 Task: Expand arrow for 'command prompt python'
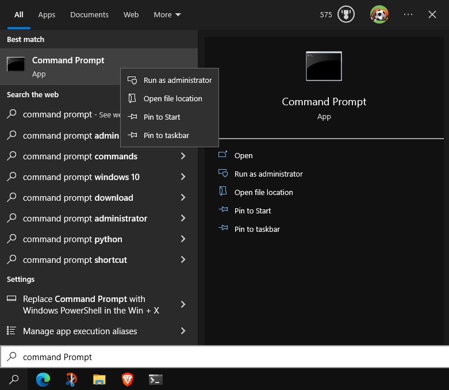point(183,239)
